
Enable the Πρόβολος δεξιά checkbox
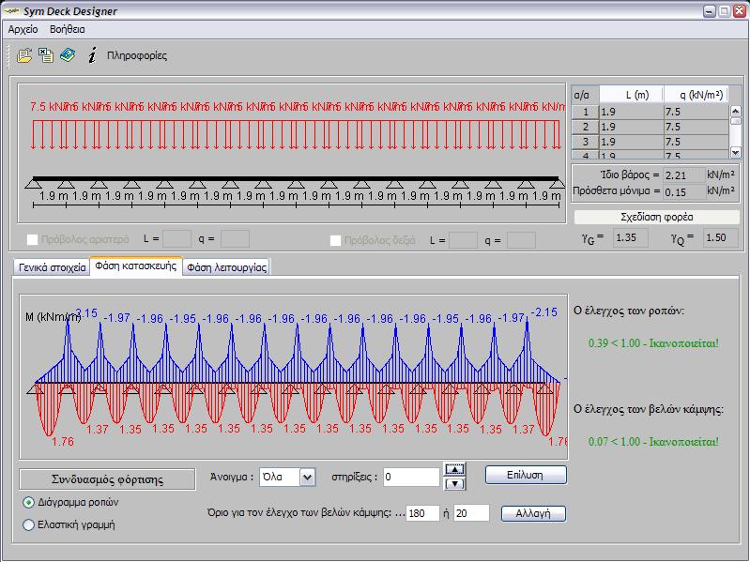[x=335, y=240]
